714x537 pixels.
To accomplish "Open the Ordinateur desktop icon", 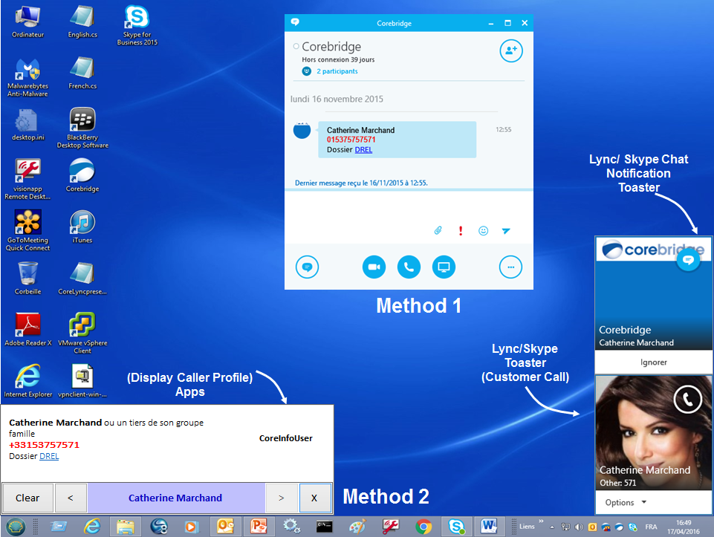I will (x=27, y=22).
